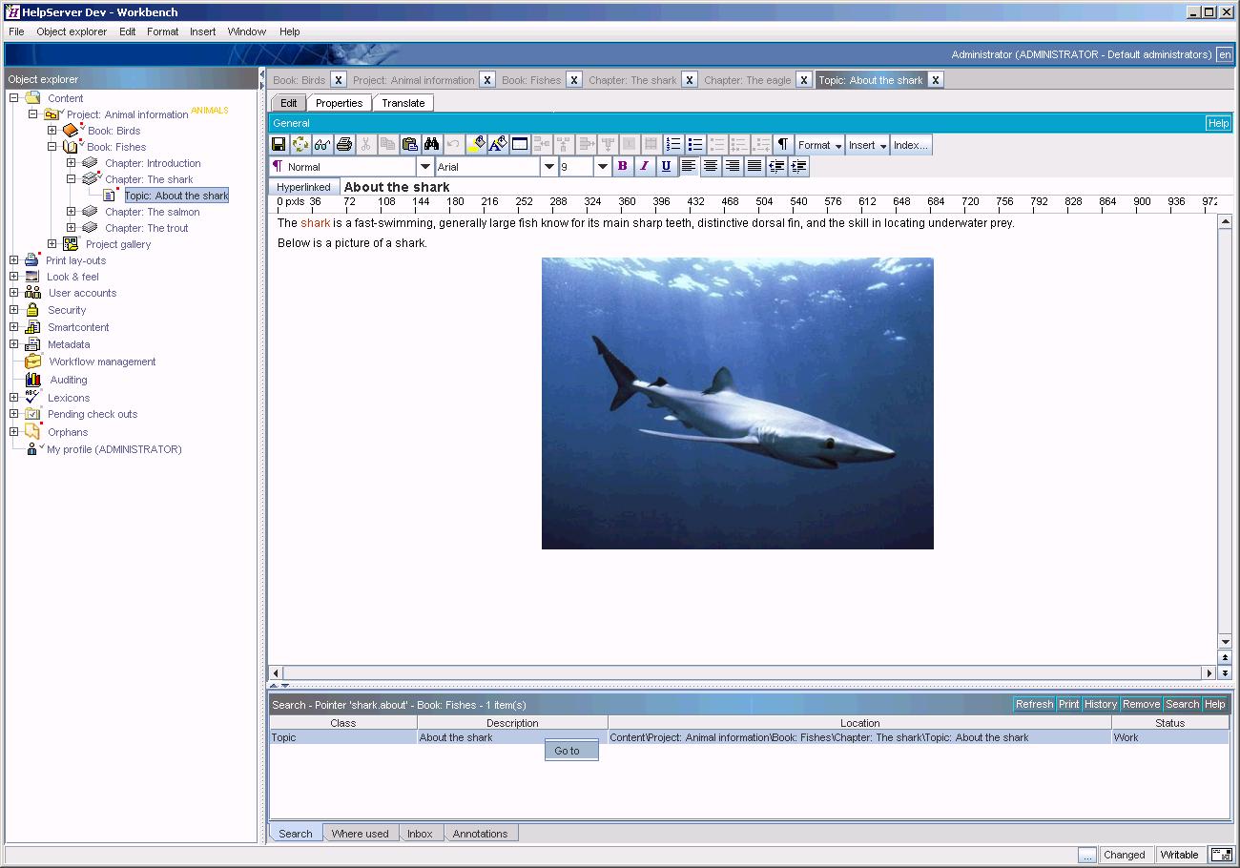Switch to the Properties tab
This screenshot has height=868, width=1240.
pos(339,103)
